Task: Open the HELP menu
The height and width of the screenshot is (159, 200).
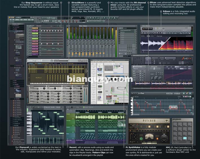Action: [32, 20]
